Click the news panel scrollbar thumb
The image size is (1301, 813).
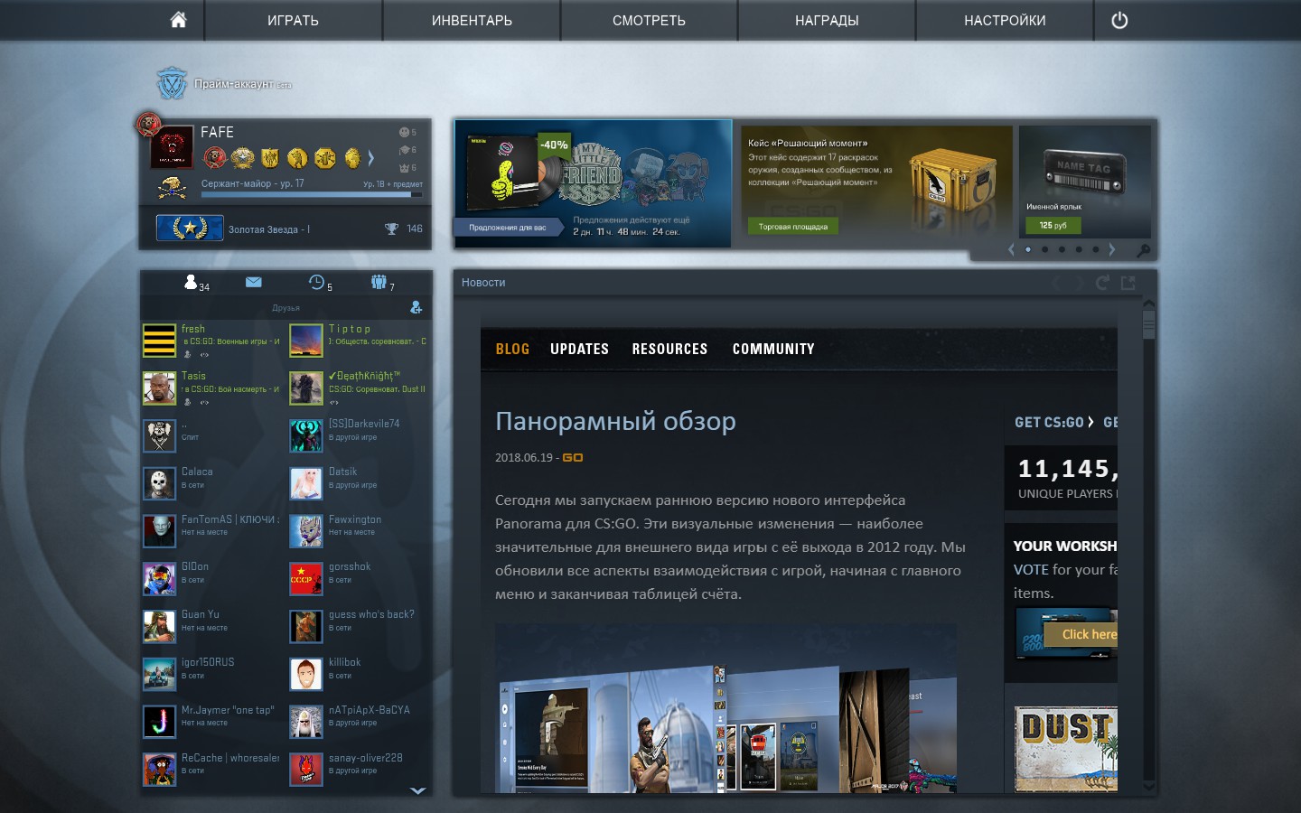pyautogui.click(x=1149, y=324)
